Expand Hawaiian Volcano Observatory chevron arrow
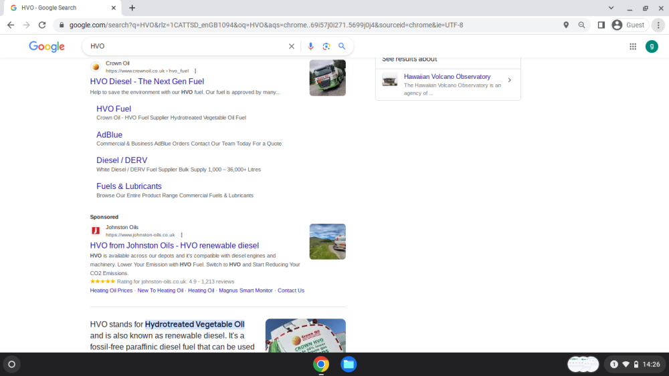 point(509,80)
